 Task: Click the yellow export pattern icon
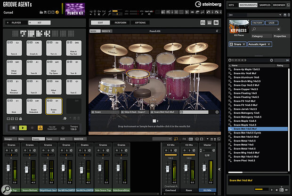point(40,128)
